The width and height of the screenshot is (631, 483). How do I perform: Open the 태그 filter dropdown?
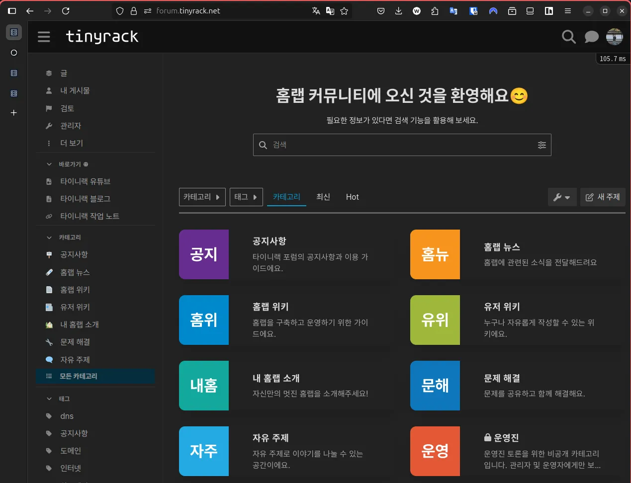point(246,197)
